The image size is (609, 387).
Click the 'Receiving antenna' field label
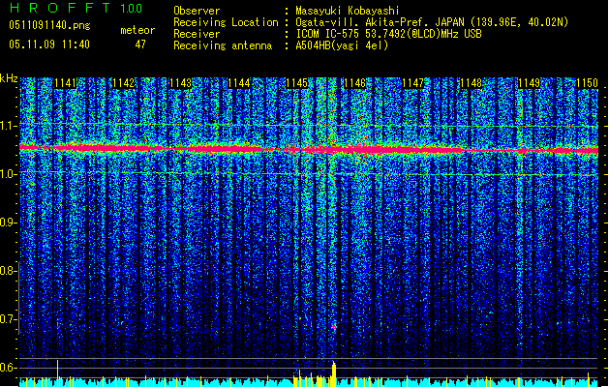(223, 45)
